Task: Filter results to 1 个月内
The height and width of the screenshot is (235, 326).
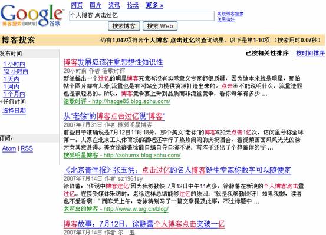Action: coord(14,94)
